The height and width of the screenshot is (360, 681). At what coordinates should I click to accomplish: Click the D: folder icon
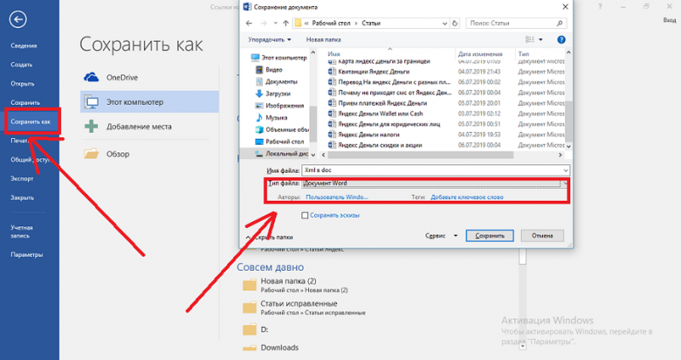tap(249, 329)
